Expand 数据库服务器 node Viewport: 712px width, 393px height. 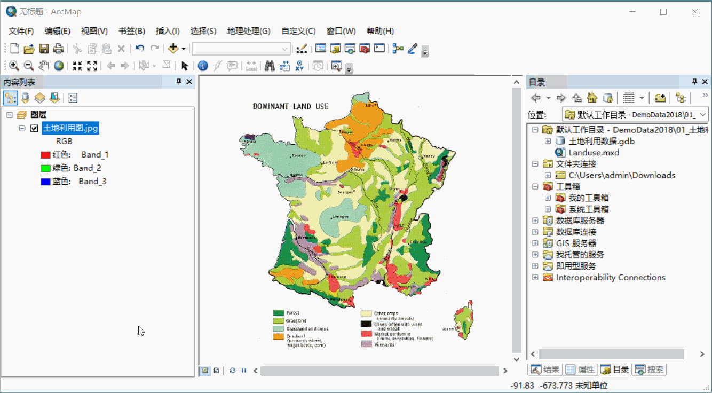click(x=535, y=221)
